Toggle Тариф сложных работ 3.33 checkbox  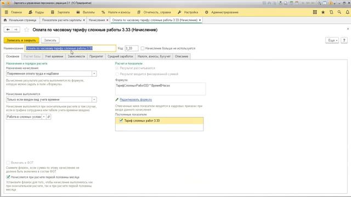[x=121, y=120]
